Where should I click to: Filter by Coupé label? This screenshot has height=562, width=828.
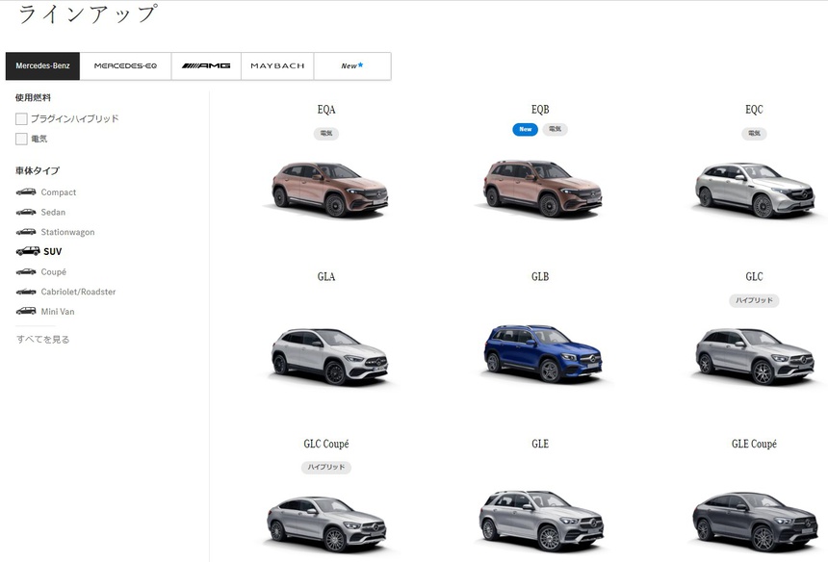click(x=54, y=271)
